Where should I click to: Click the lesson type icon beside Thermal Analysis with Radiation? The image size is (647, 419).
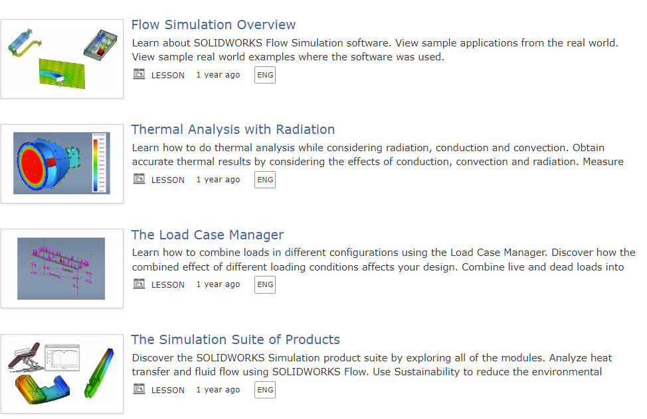tap(139, 179)
